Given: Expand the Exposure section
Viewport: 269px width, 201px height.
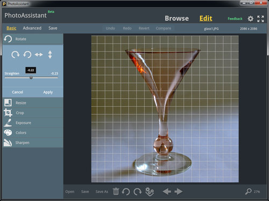Looking at the screenshot, I should (x=33, y=123).
